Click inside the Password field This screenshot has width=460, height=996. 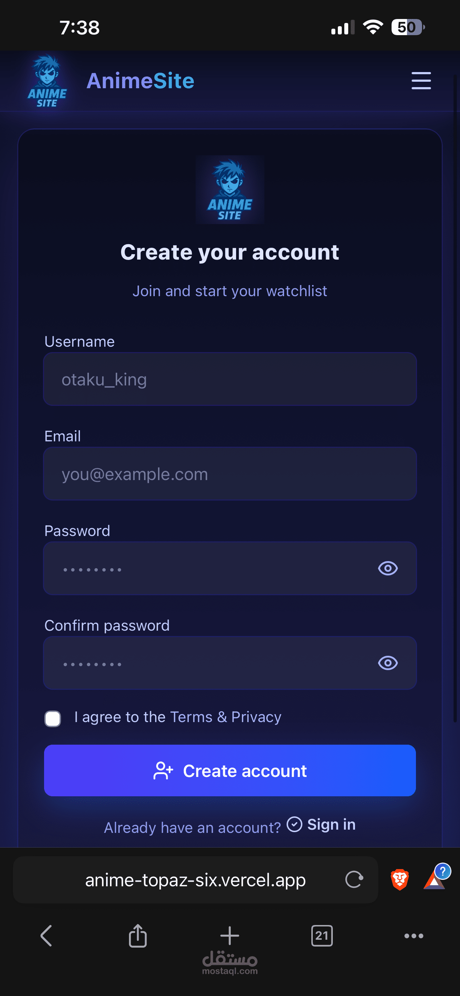click(x=209, y=568)
